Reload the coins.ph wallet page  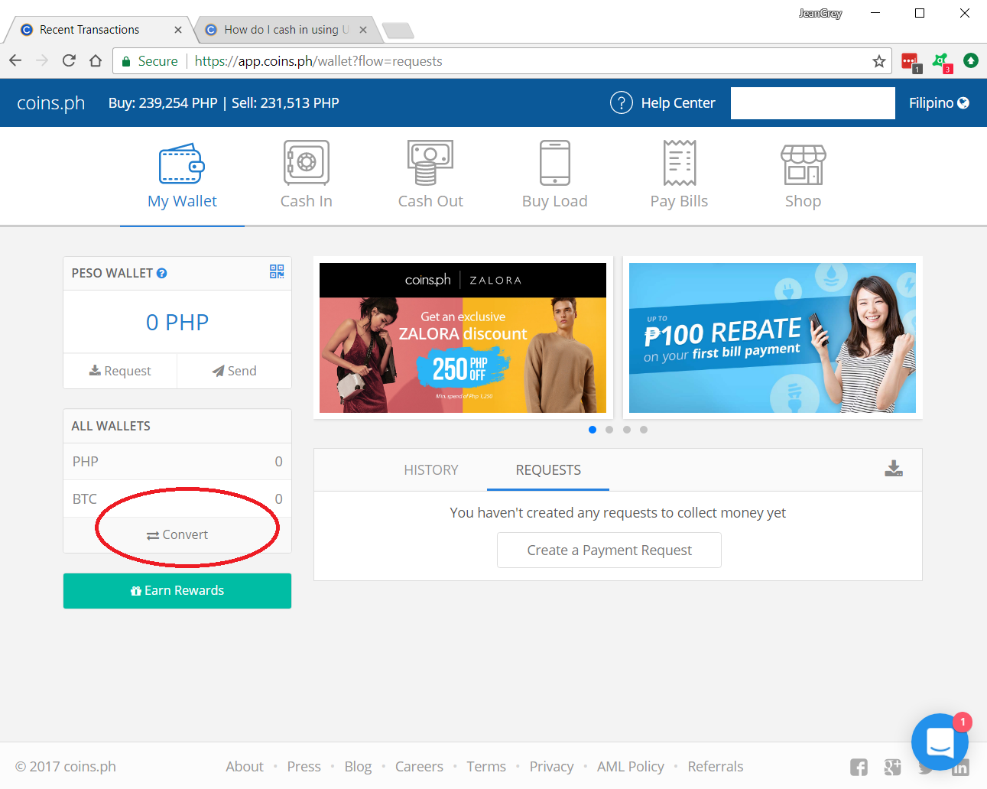coord(69,60)
